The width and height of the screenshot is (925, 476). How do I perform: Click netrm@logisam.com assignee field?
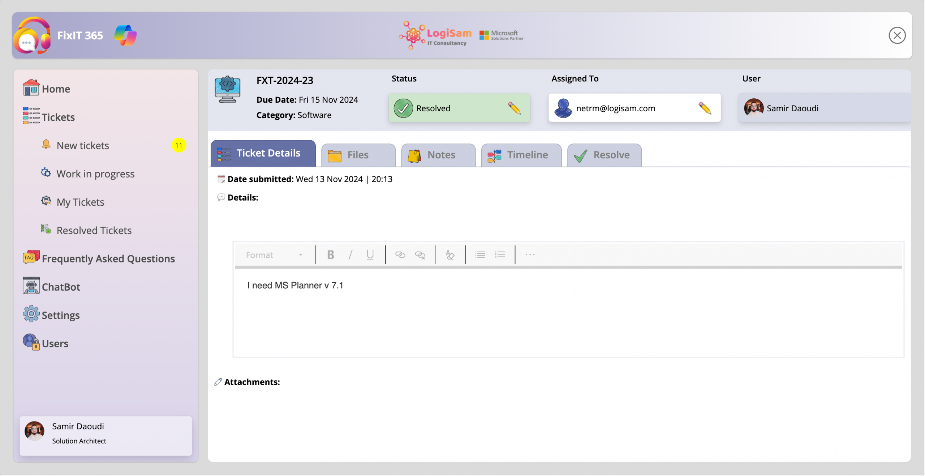pos(634,108)
